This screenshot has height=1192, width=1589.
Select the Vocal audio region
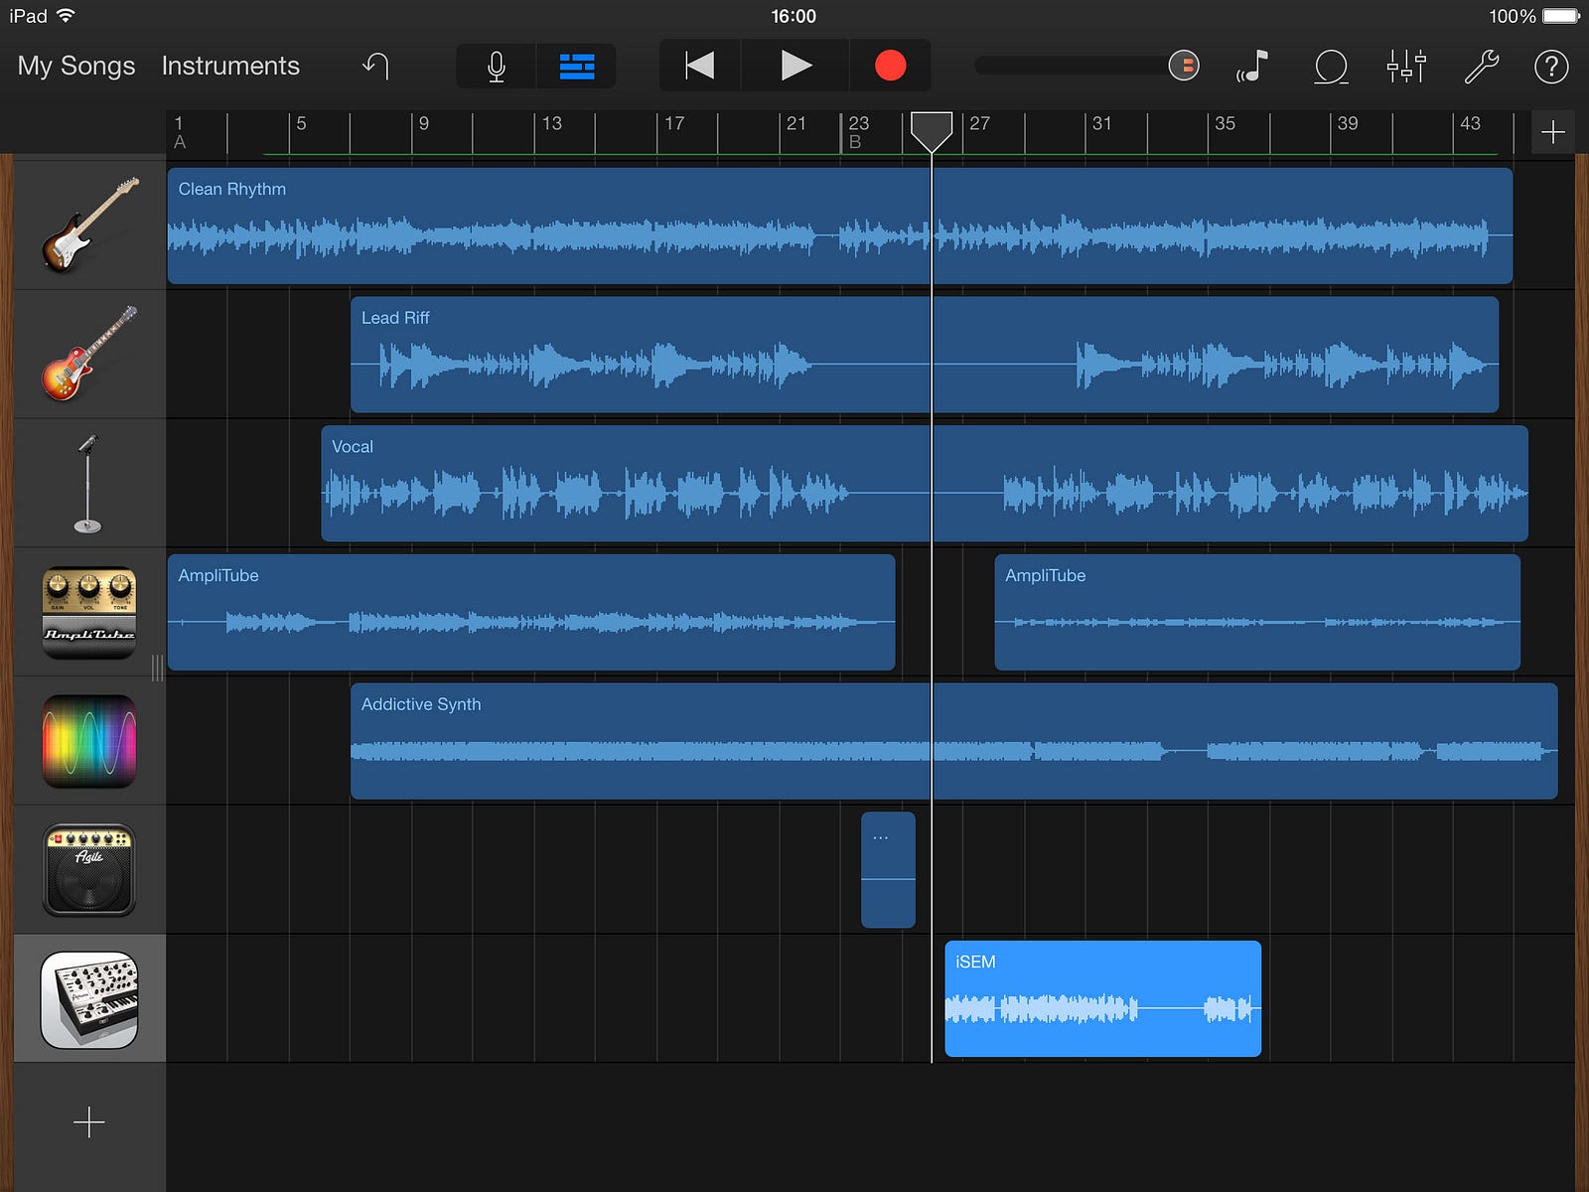pos(925,484)
